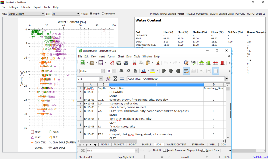The image size is (268, 159).
Task: Select the Depth Y Axis radio button
Action: coord(91,14)
